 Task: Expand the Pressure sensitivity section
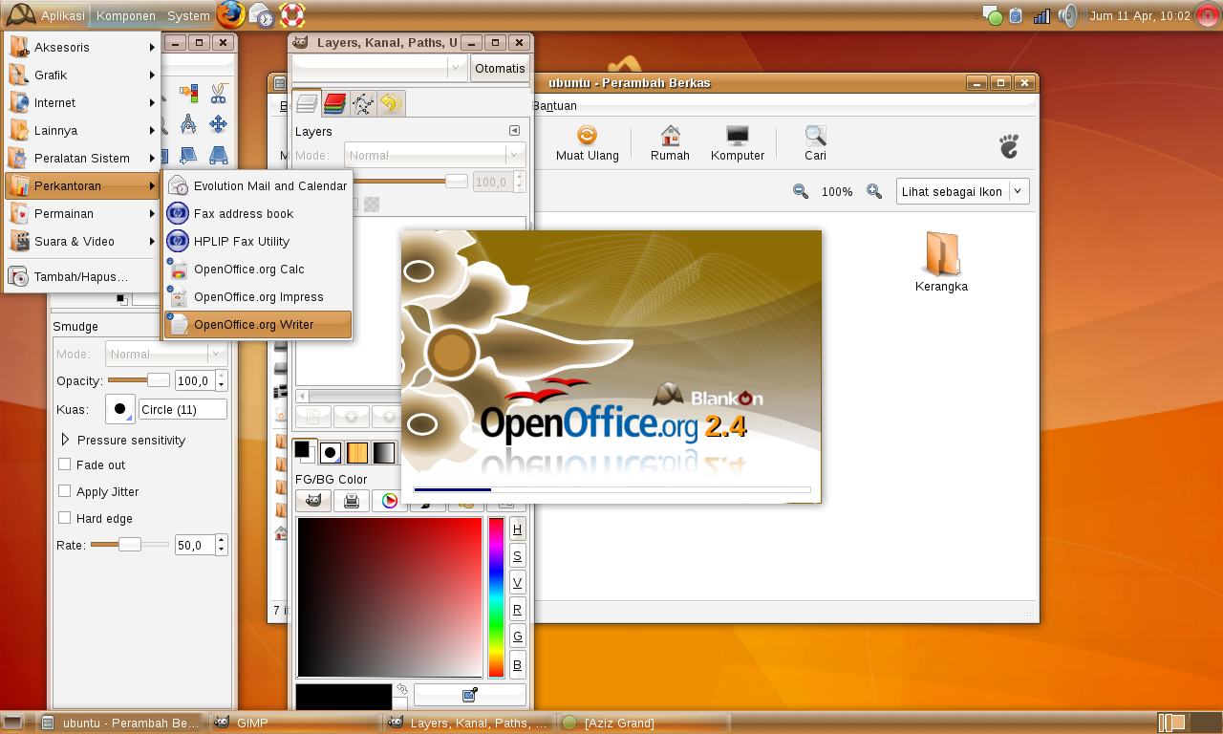65,440
